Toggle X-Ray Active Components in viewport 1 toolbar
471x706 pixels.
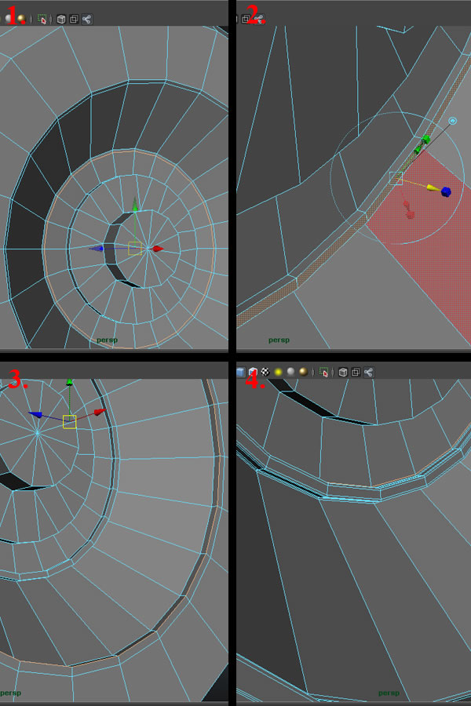pyautogui.click(x=74, y=19)
